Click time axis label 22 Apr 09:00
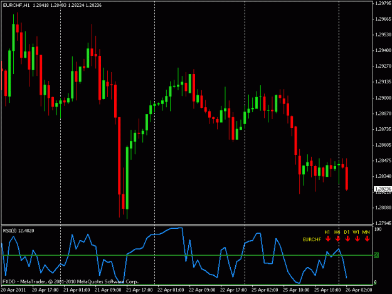The height and width of the screenshot is (294, 392). coord(202,290)
